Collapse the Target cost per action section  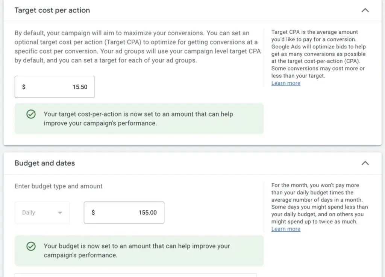point(365,10)
